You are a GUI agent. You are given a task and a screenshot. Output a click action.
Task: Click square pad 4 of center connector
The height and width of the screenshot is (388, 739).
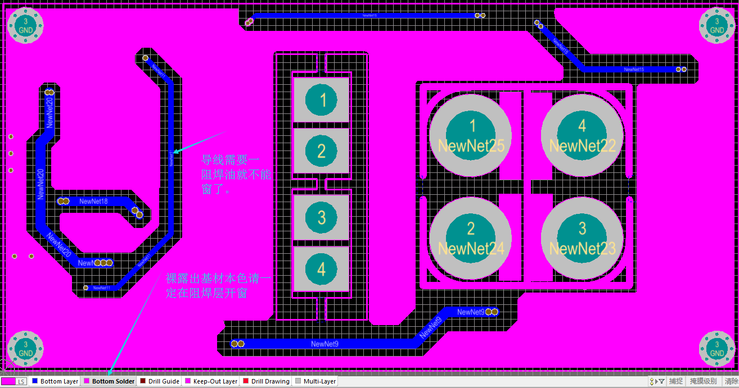coord(322,269)
